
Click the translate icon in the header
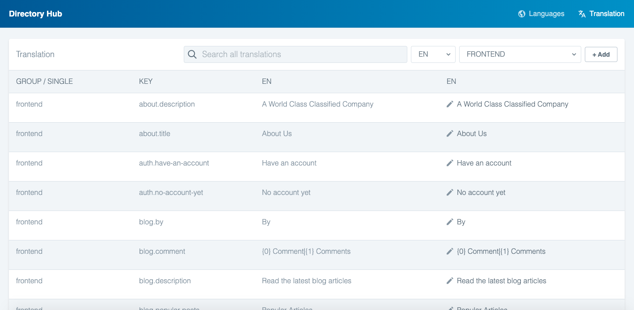click(582, 14)
